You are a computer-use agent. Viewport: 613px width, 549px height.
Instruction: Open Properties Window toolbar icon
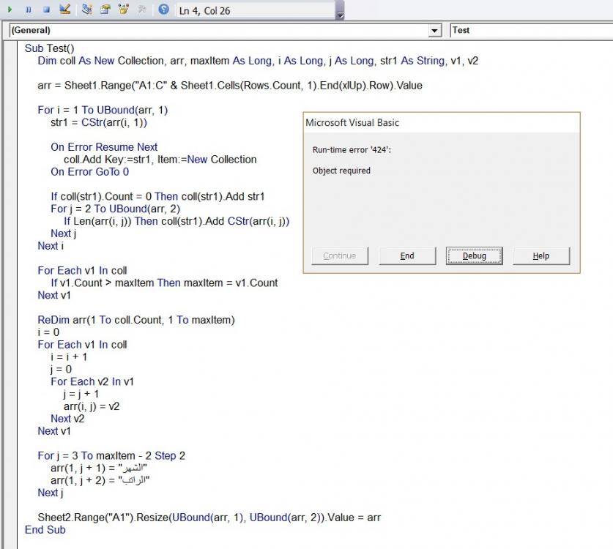(x=105, y=9)
